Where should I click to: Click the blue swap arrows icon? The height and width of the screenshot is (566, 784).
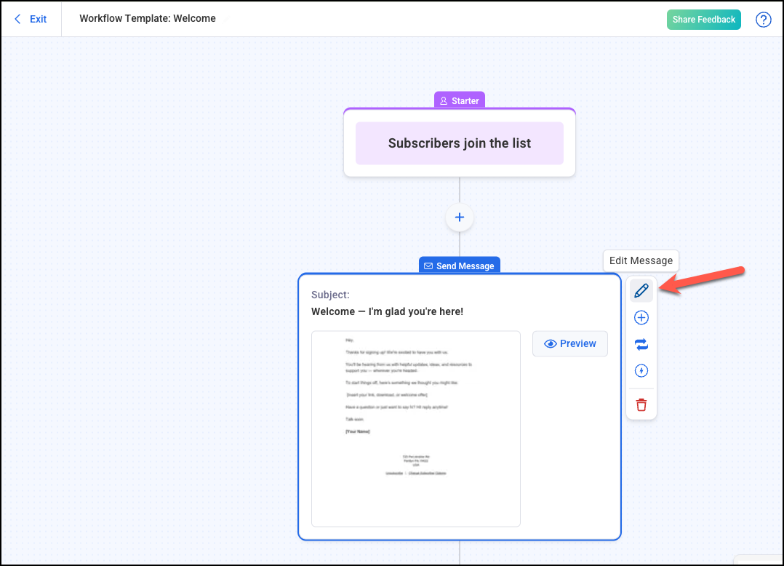641,344
